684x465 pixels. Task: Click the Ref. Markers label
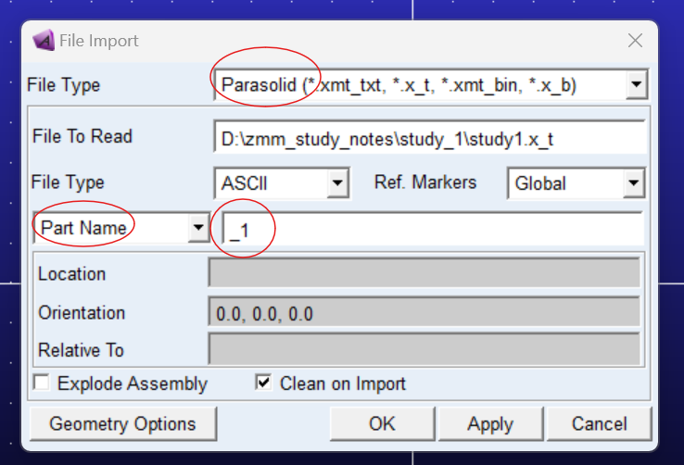tap(425, 182)
